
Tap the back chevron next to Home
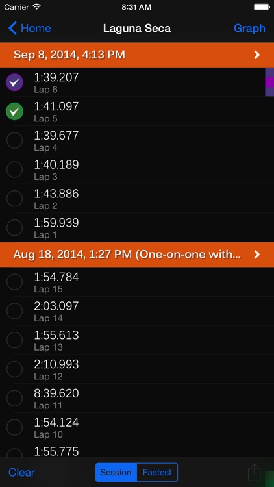[13, 29]
